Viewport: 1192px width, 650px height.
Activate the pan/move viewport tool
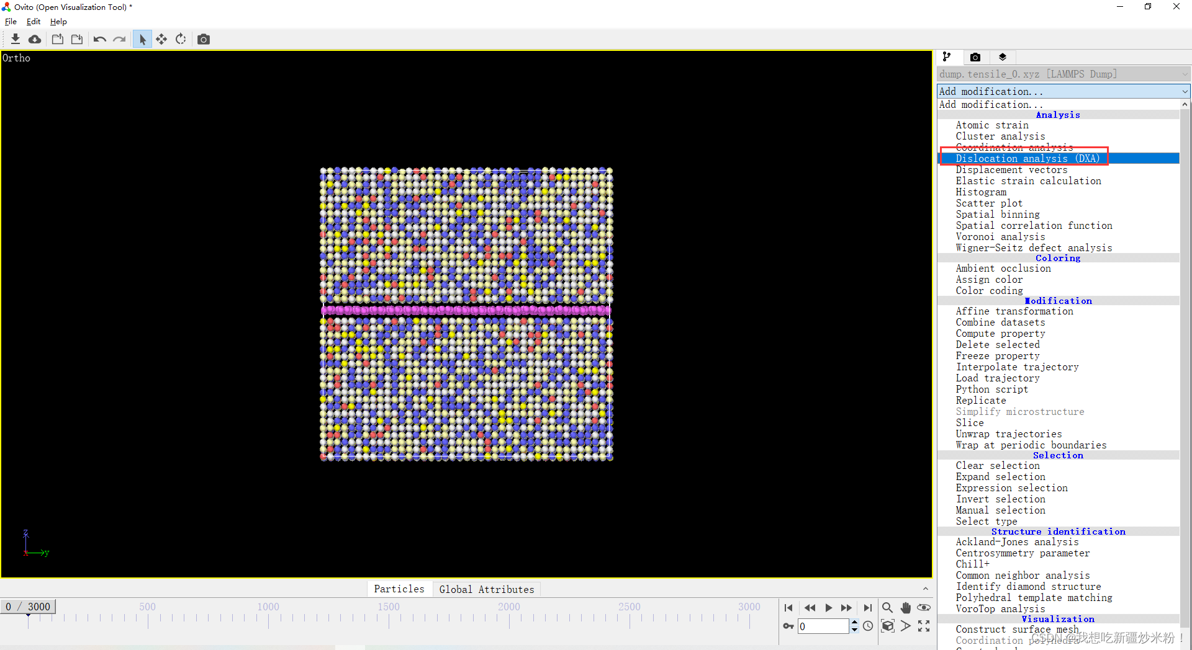point(161,38)
